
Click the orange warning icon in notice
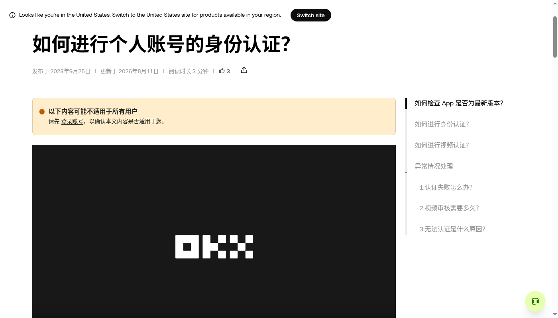[42, 112]
